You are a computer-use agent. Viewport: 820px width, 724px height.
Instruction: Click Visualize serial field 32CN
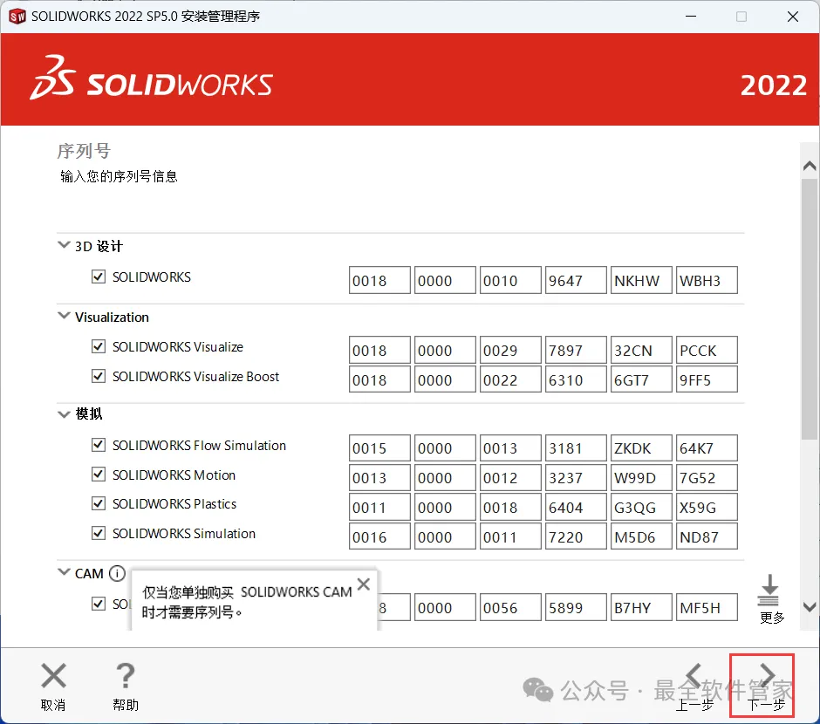click(x=641, y=350)
